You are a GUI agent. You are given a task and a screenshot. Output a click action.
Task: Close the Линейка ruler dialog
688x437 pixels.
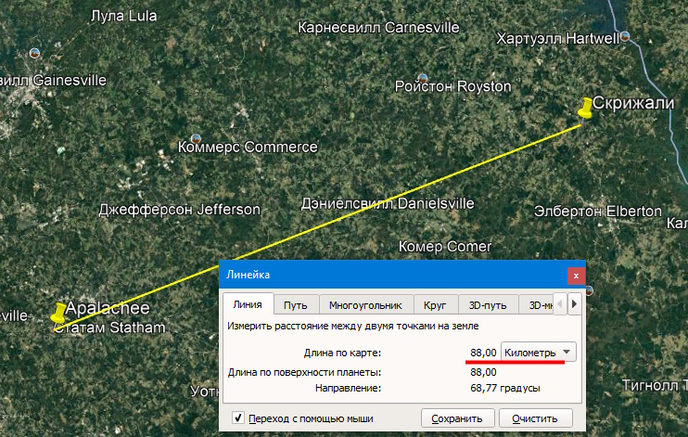pyautogui.click(x=576, y=276)
